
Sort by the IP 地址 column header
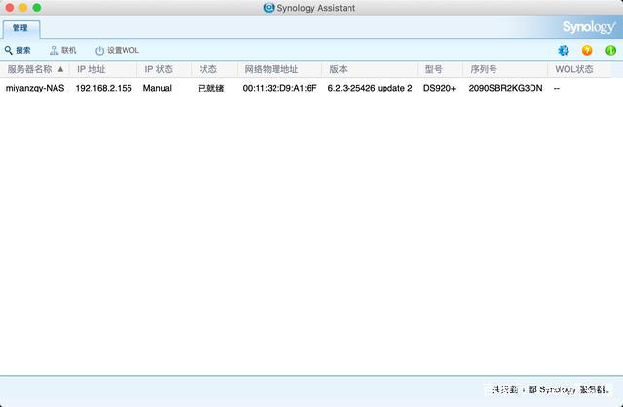pos(103,69)
